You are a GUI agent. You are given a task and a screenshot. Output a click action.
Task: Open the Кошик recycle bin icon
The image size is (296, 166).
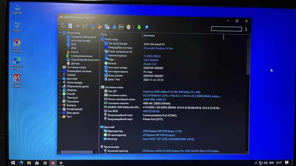(x=17, y=27)
